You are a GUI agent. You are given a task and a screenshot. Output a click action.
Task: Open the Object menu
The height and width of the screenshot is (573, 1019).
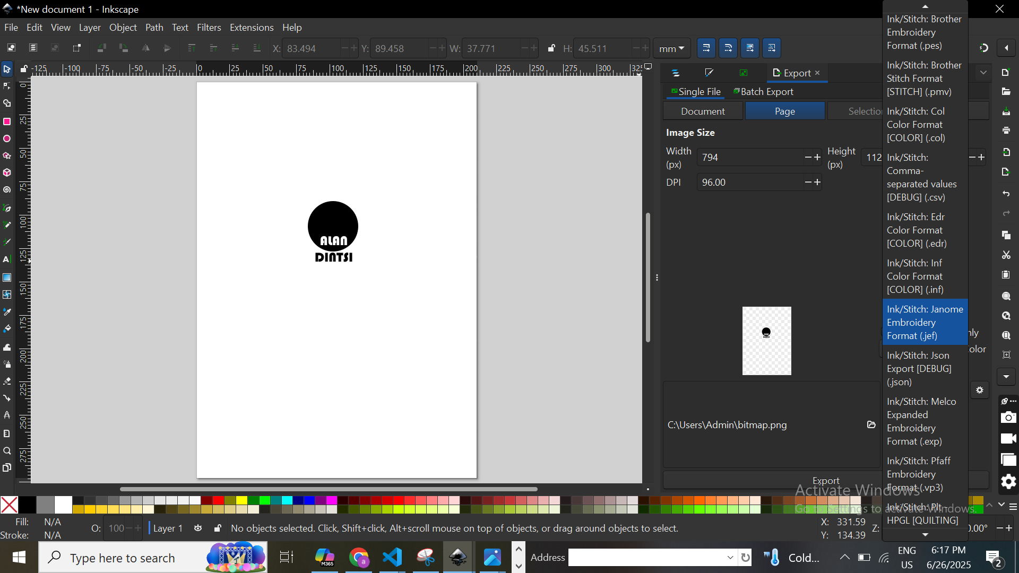coord(123,28)
